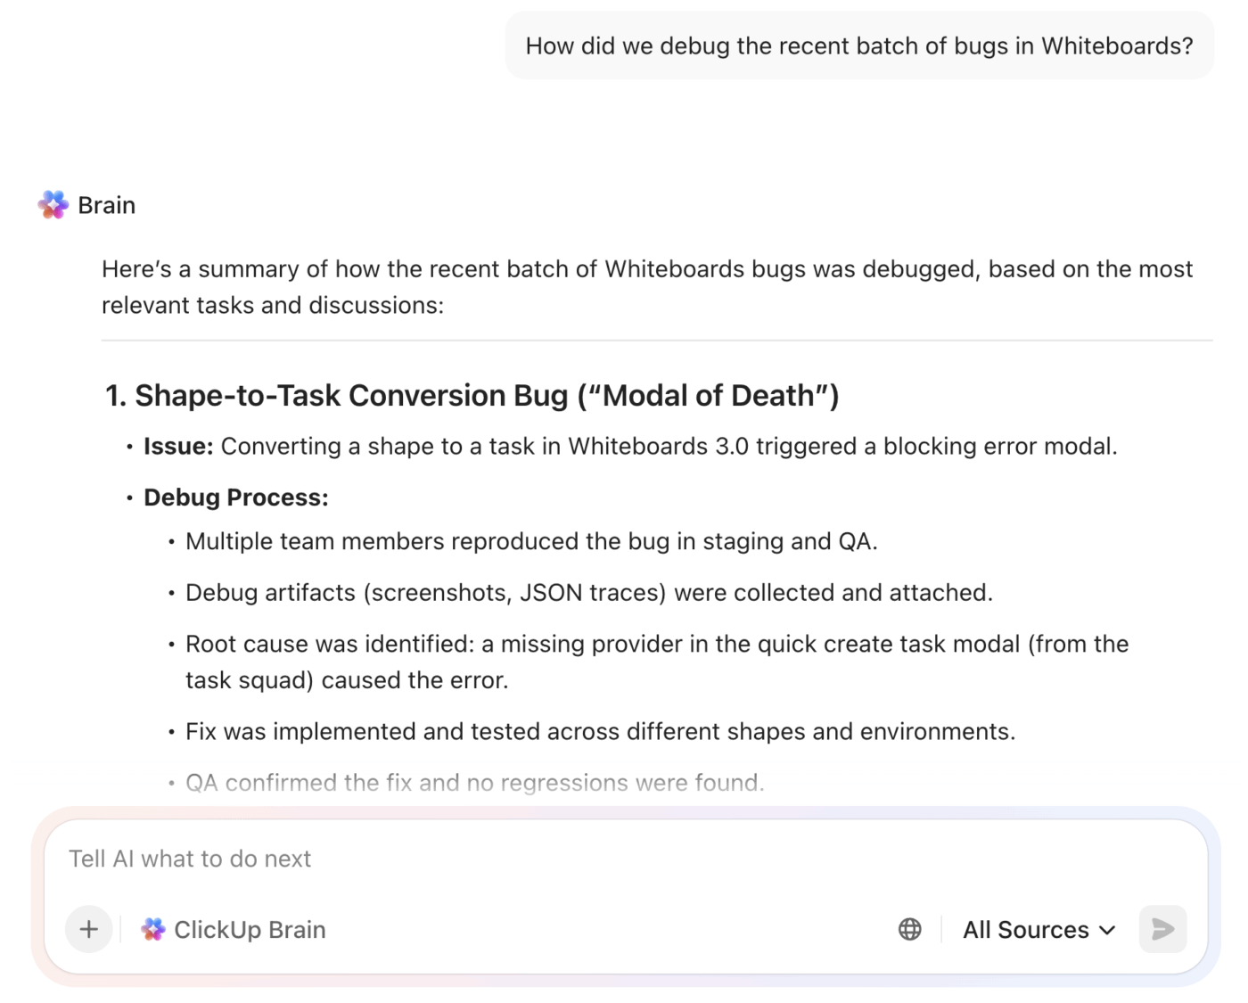Click the plus button left of ClickUp Brain
The width and height of the screenshot is (1248, 1003).
tap(88, 929)
